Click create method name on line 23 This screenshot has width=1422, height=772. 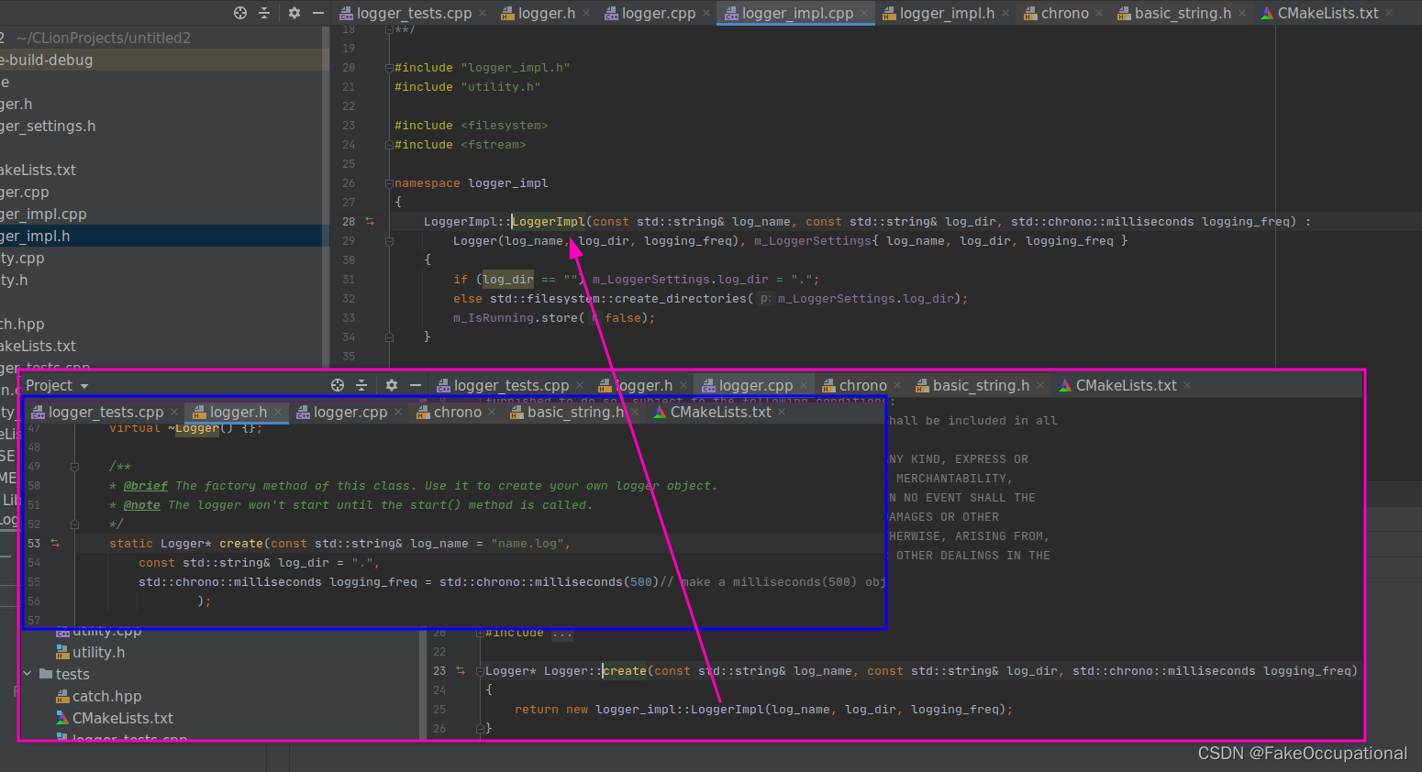pos(625,670)
